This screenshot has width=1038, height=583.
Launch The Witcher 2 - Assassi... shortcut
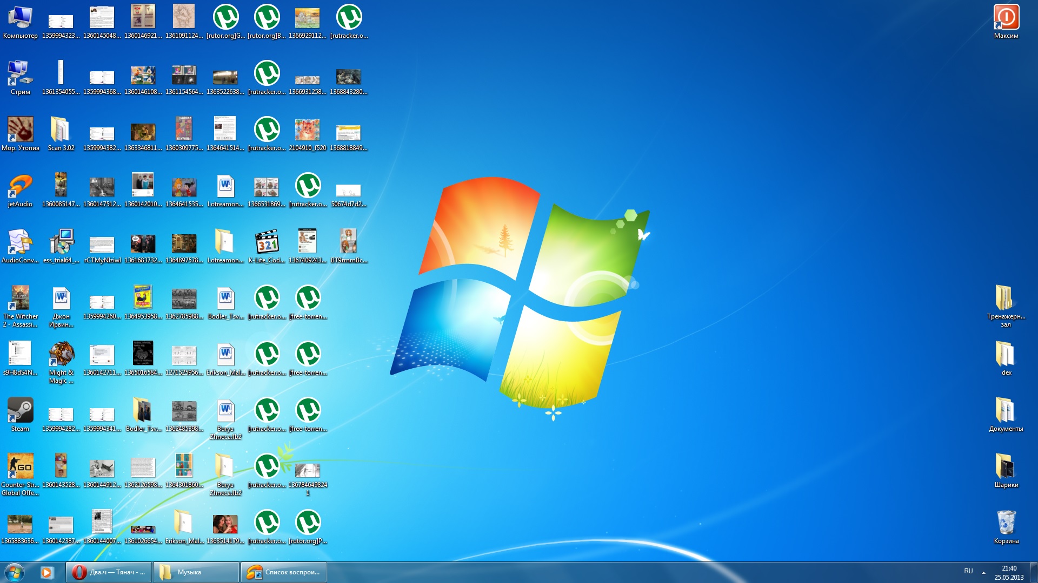pyautogui.click(x=20, y=306)
